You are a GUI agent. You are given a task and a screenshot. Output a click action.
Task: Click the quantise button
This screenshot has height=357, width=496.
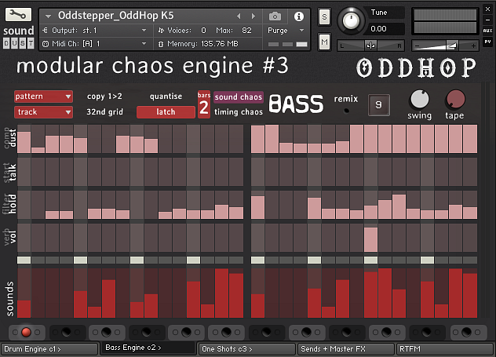(x=166, y=97)
